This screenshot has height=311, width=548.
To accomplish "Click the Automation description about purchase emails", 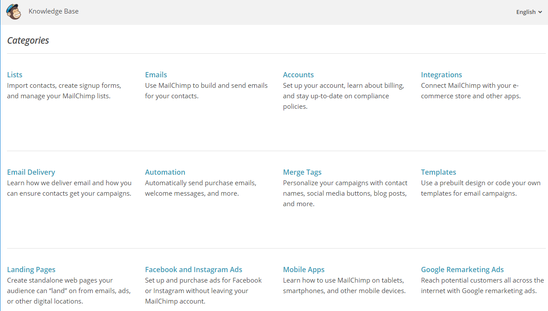I will (200, 188).
